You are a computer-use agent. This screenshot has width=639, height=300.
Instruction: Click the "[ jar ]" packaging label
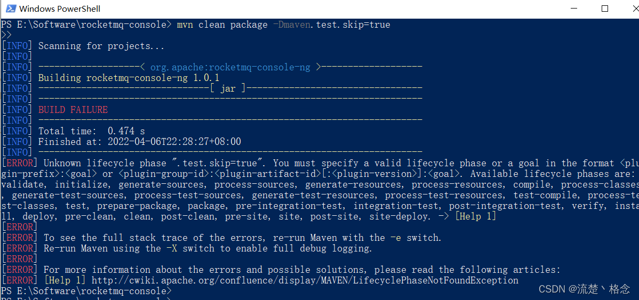[228, 88]
